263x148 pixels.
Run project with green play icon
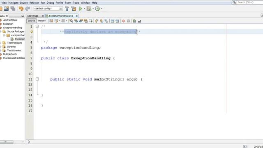[81, 9]
